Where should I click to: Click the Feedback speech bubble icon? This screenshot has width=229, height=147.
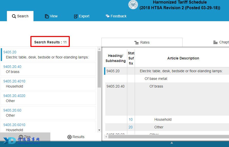coord(108,16)
